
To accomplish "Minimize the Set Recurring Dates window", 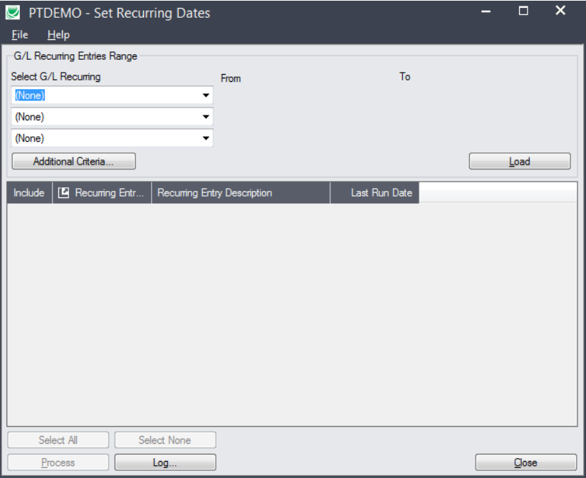I will tap(486, 11).
